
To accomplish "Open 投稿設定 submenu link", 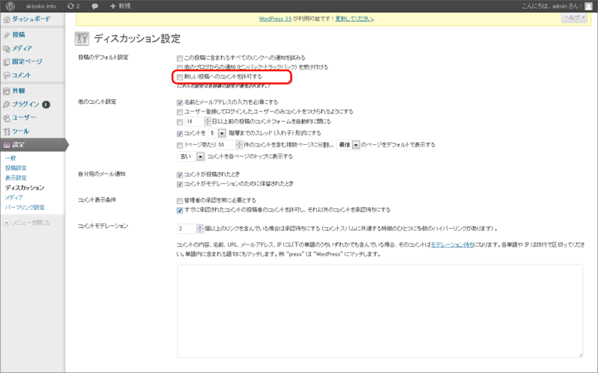I will (16, 167).
